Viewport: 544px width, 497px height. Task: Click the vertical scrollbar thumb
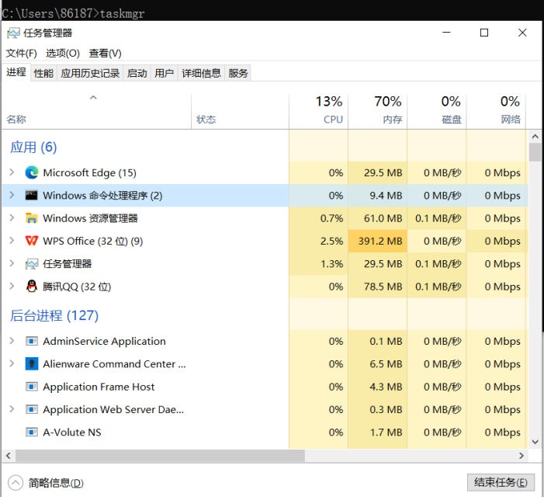(535, 152)
